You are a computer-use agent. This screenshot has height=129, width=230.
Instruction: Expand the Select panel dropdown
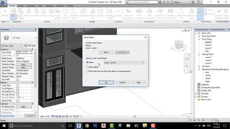(x=5, y=21)
